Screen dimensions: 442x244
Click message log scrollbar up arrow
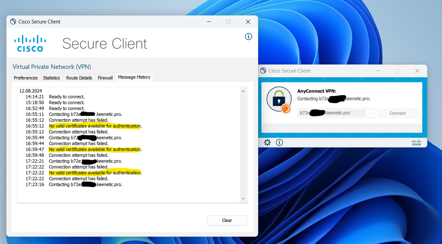[243, 91]
